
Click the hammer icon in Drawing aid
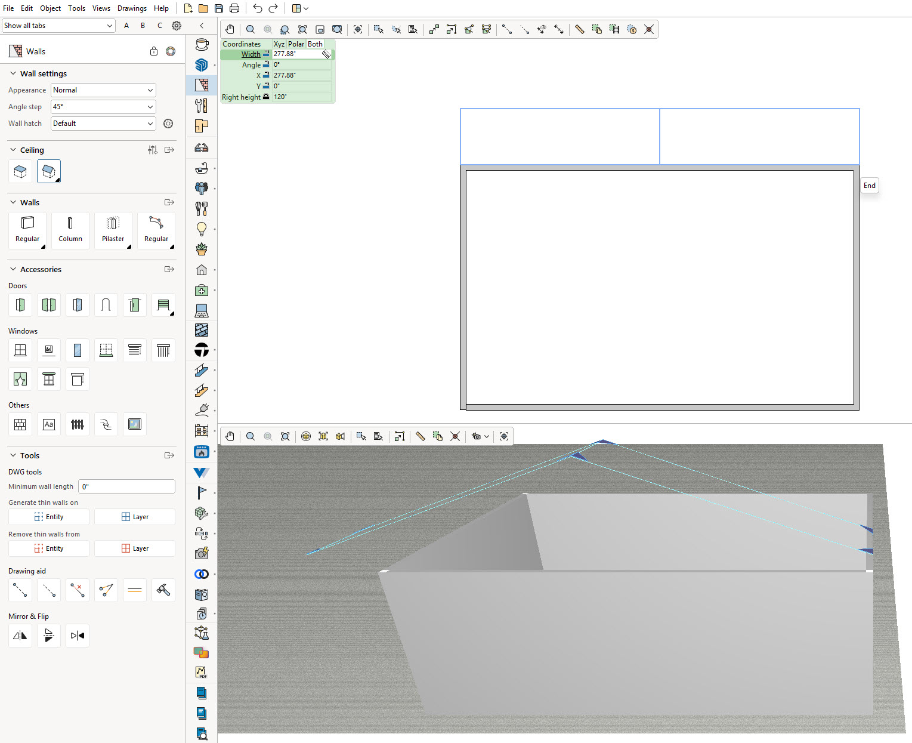coord(163,590)
